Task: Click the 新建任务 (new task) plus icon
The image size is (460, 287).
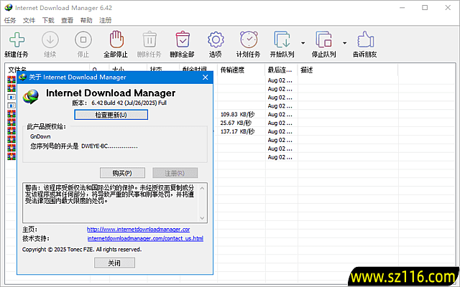Action: [17, 40]
